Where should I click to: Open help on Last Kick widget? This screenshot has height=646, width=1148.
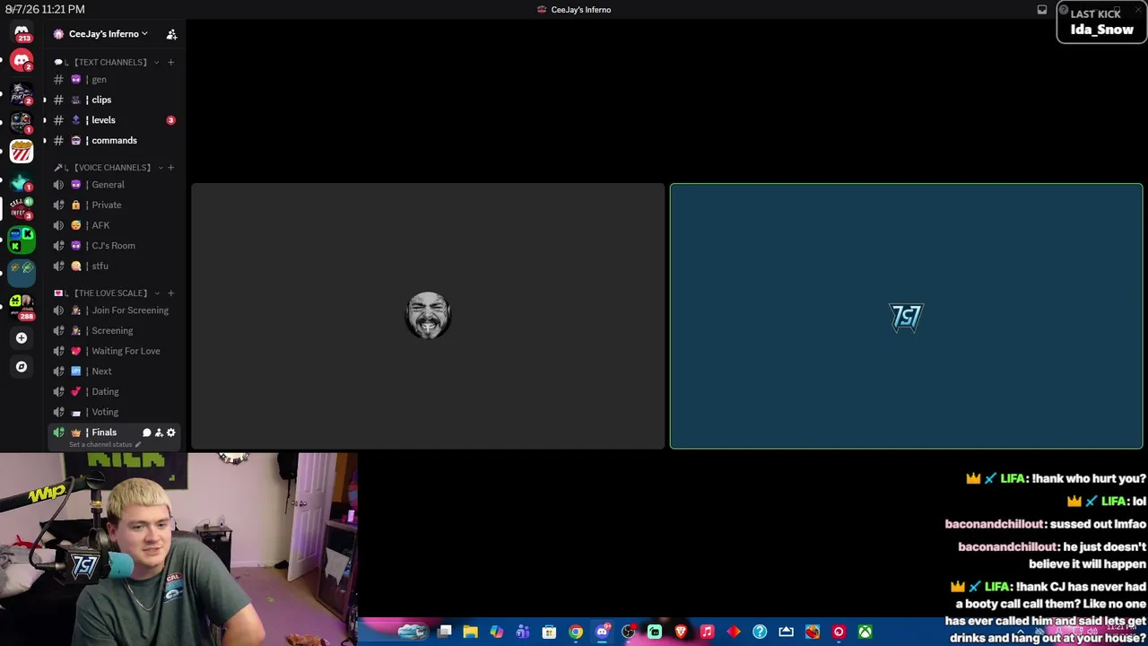point(1063,10)
